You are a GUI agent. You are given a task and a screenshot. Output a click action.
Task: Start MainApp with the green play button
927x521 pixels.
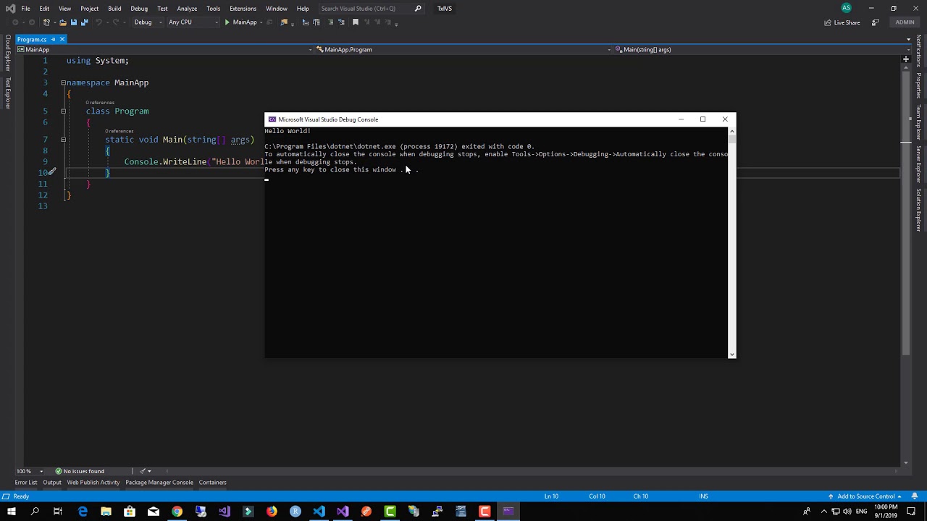[227, 22]
